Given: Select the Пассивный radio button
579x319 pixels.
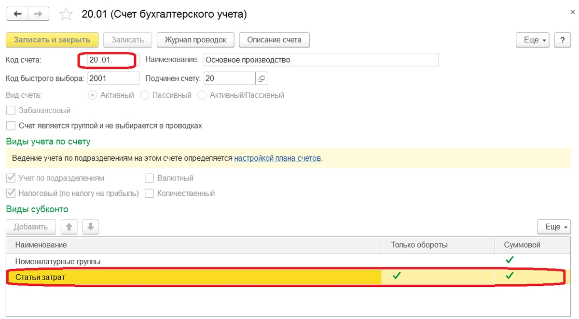Looking at the screenshot, I should (145, 95).
